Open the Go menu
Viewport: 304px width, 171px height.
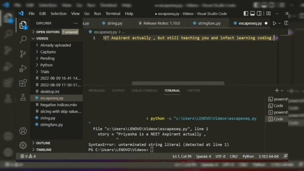(x=86, y=14)
